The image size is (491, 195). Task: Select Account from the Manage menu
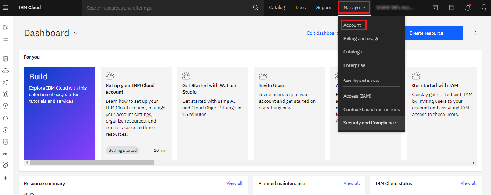click(x=352, y=25)
